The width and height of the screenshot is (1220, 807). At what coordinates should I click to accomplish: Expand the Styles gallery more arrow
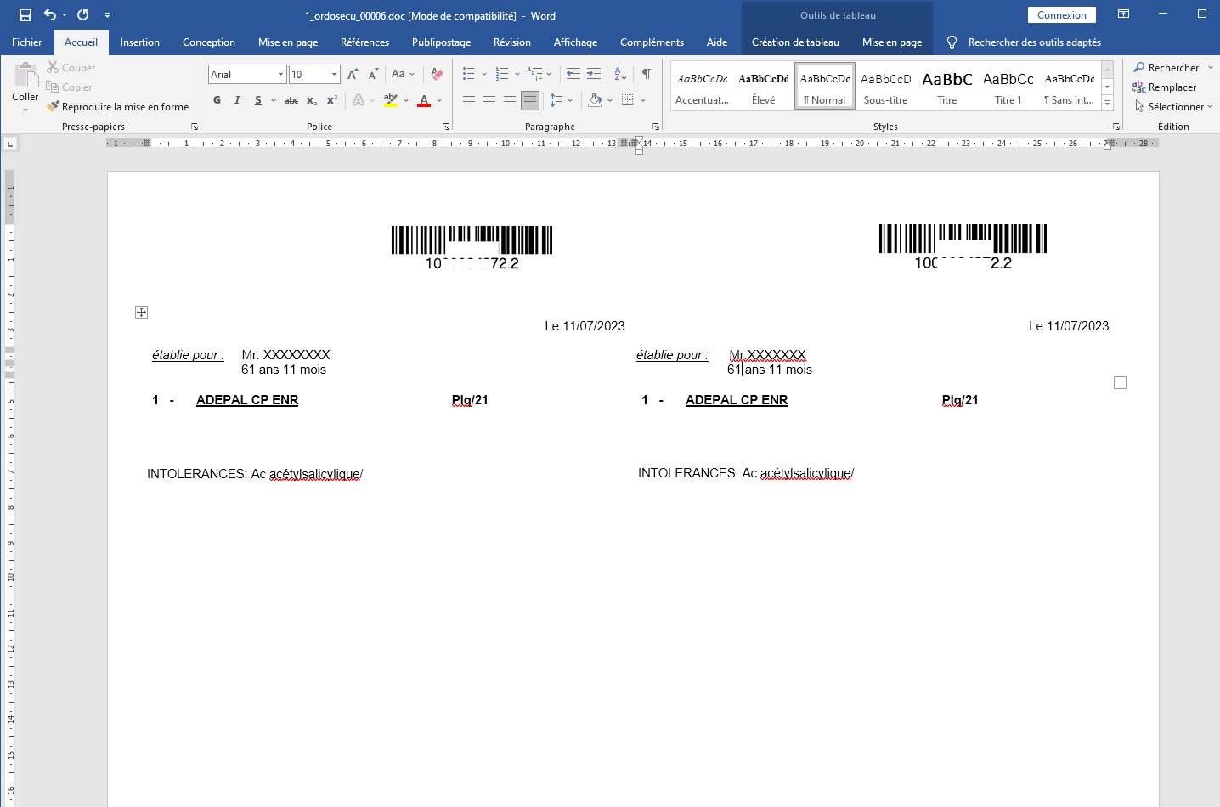1107,103
